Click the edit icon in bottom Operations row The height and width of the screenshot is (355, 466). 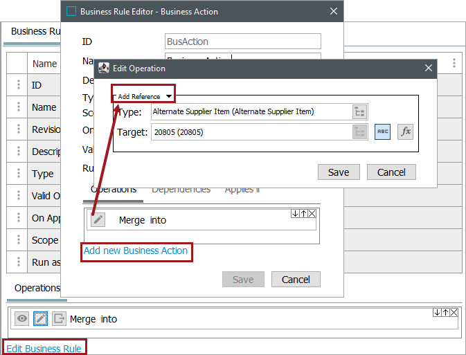(41, 318)
